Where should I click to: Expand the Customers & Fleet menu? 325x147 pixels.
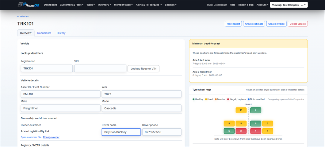pos(71,5)
